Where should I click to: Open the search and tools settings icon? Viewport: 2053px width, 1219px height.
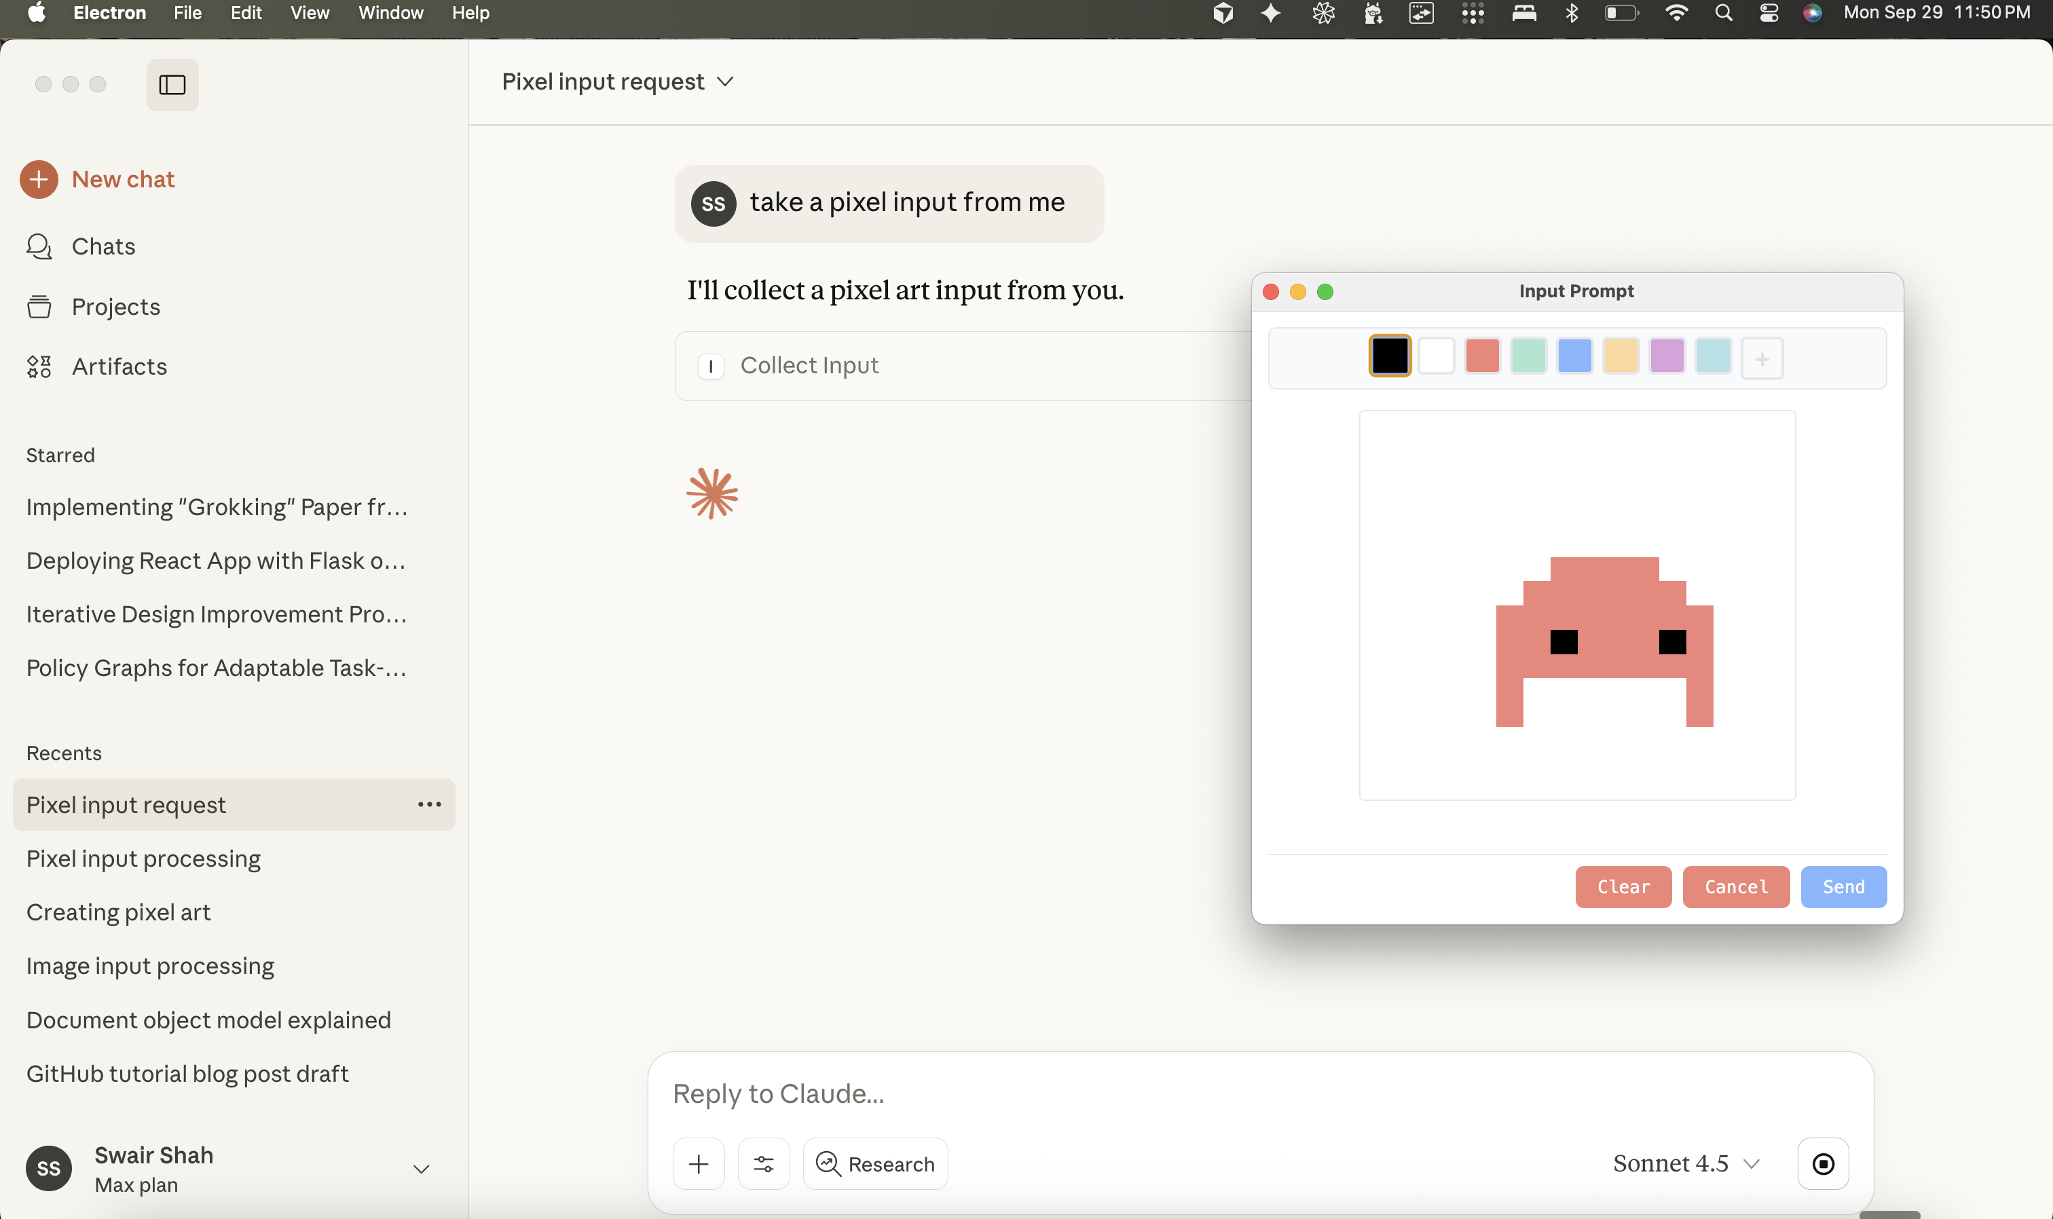point(763,1163)
